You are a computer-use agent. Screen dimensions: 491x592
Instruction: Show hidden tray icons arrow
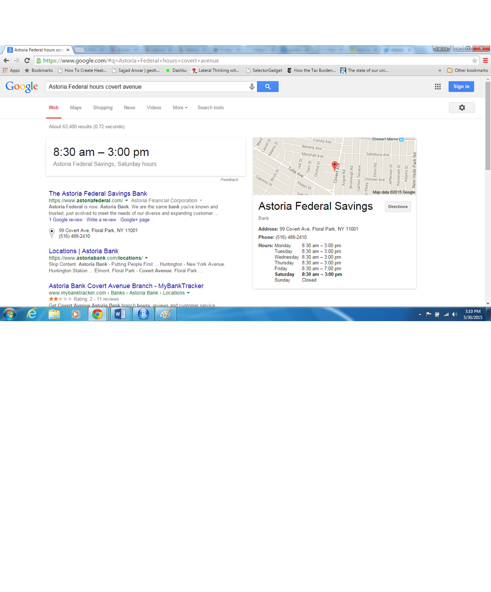click(x=420, y=314)
